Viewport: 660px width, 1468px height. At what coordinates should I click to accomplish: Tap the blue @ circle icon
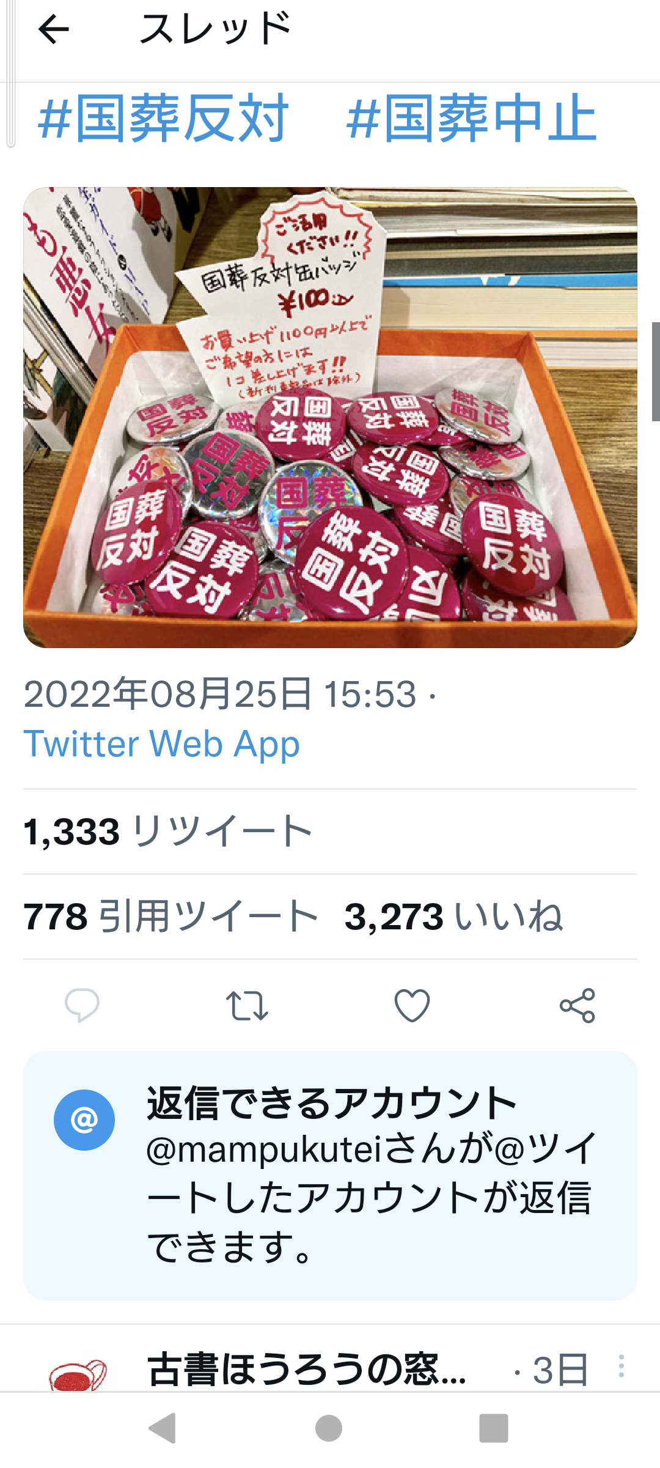pos(84,1120)
